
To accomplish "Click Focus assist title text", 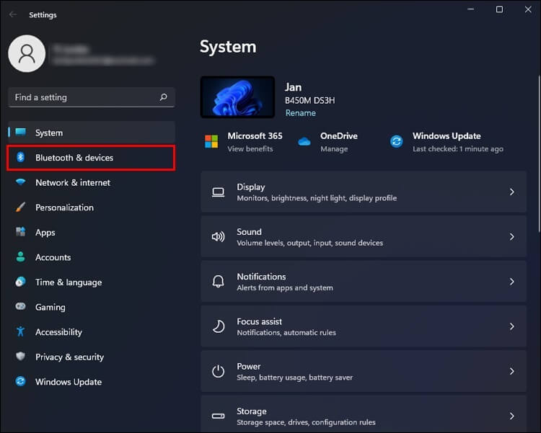I will 260,321.
